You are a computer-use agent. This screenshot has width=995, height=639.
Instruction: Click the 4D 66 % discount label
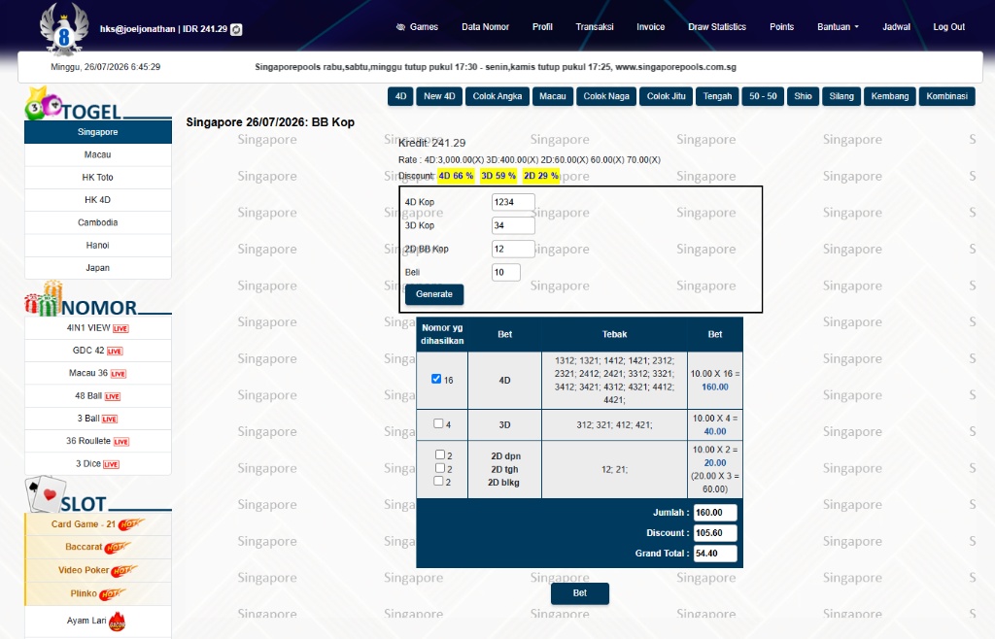[457, 176]
